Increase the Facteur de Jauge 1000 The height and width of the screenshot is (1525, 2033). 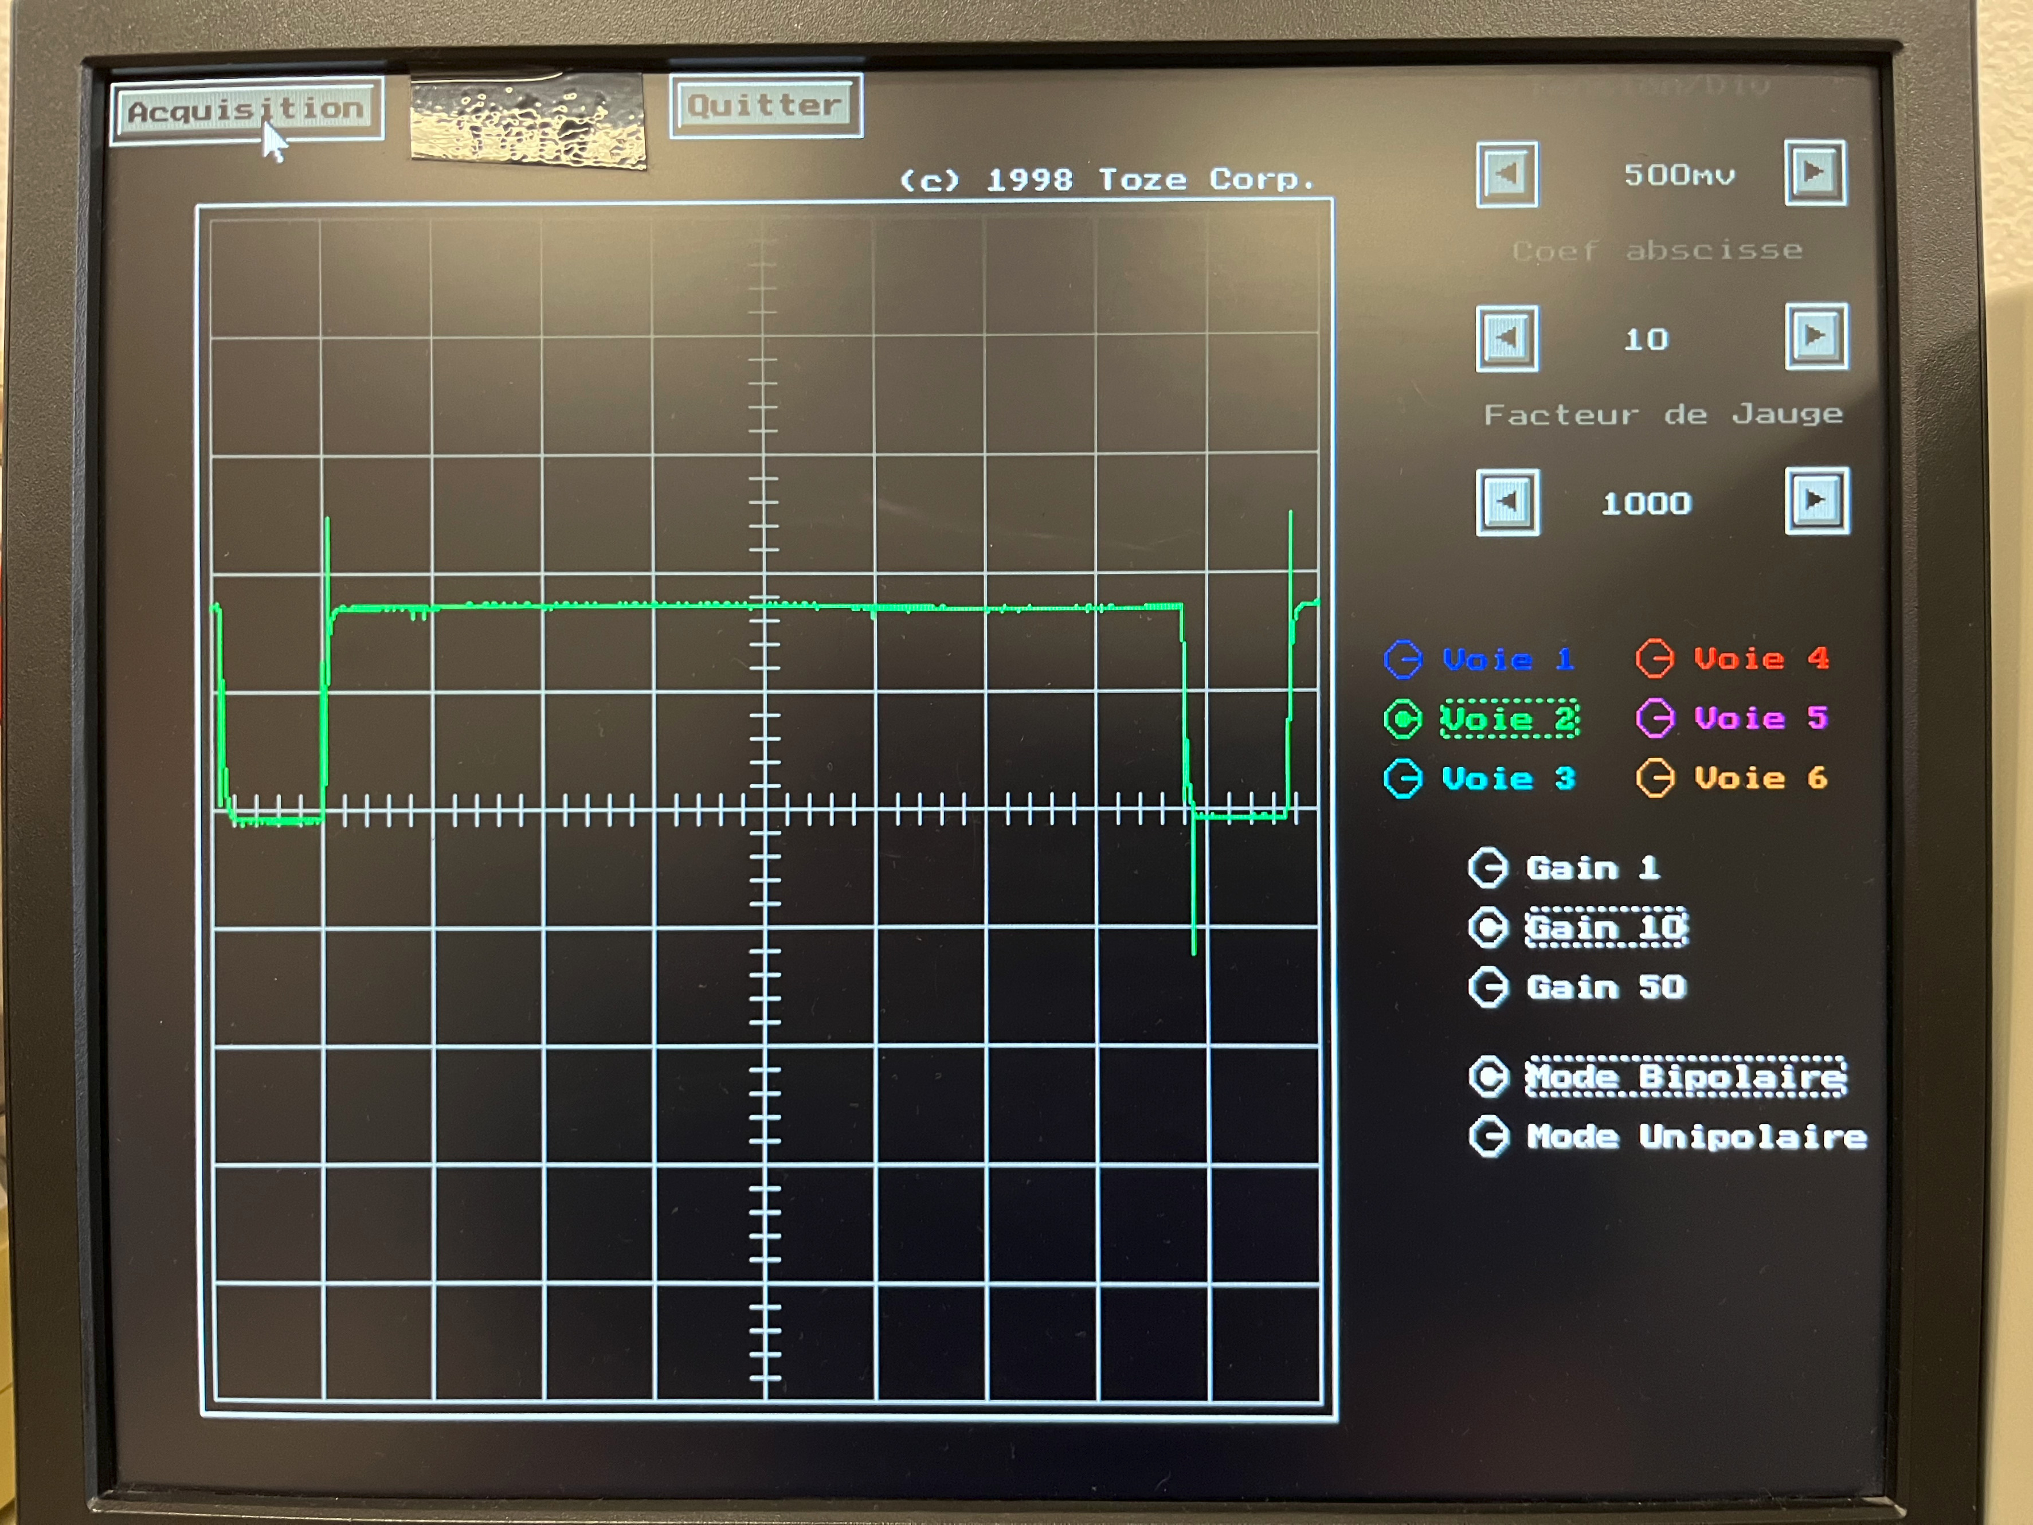(x=1817, y=501)
